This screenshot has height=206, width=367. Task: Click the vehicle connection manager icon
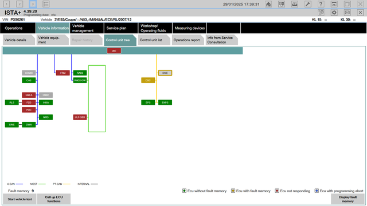282,4
